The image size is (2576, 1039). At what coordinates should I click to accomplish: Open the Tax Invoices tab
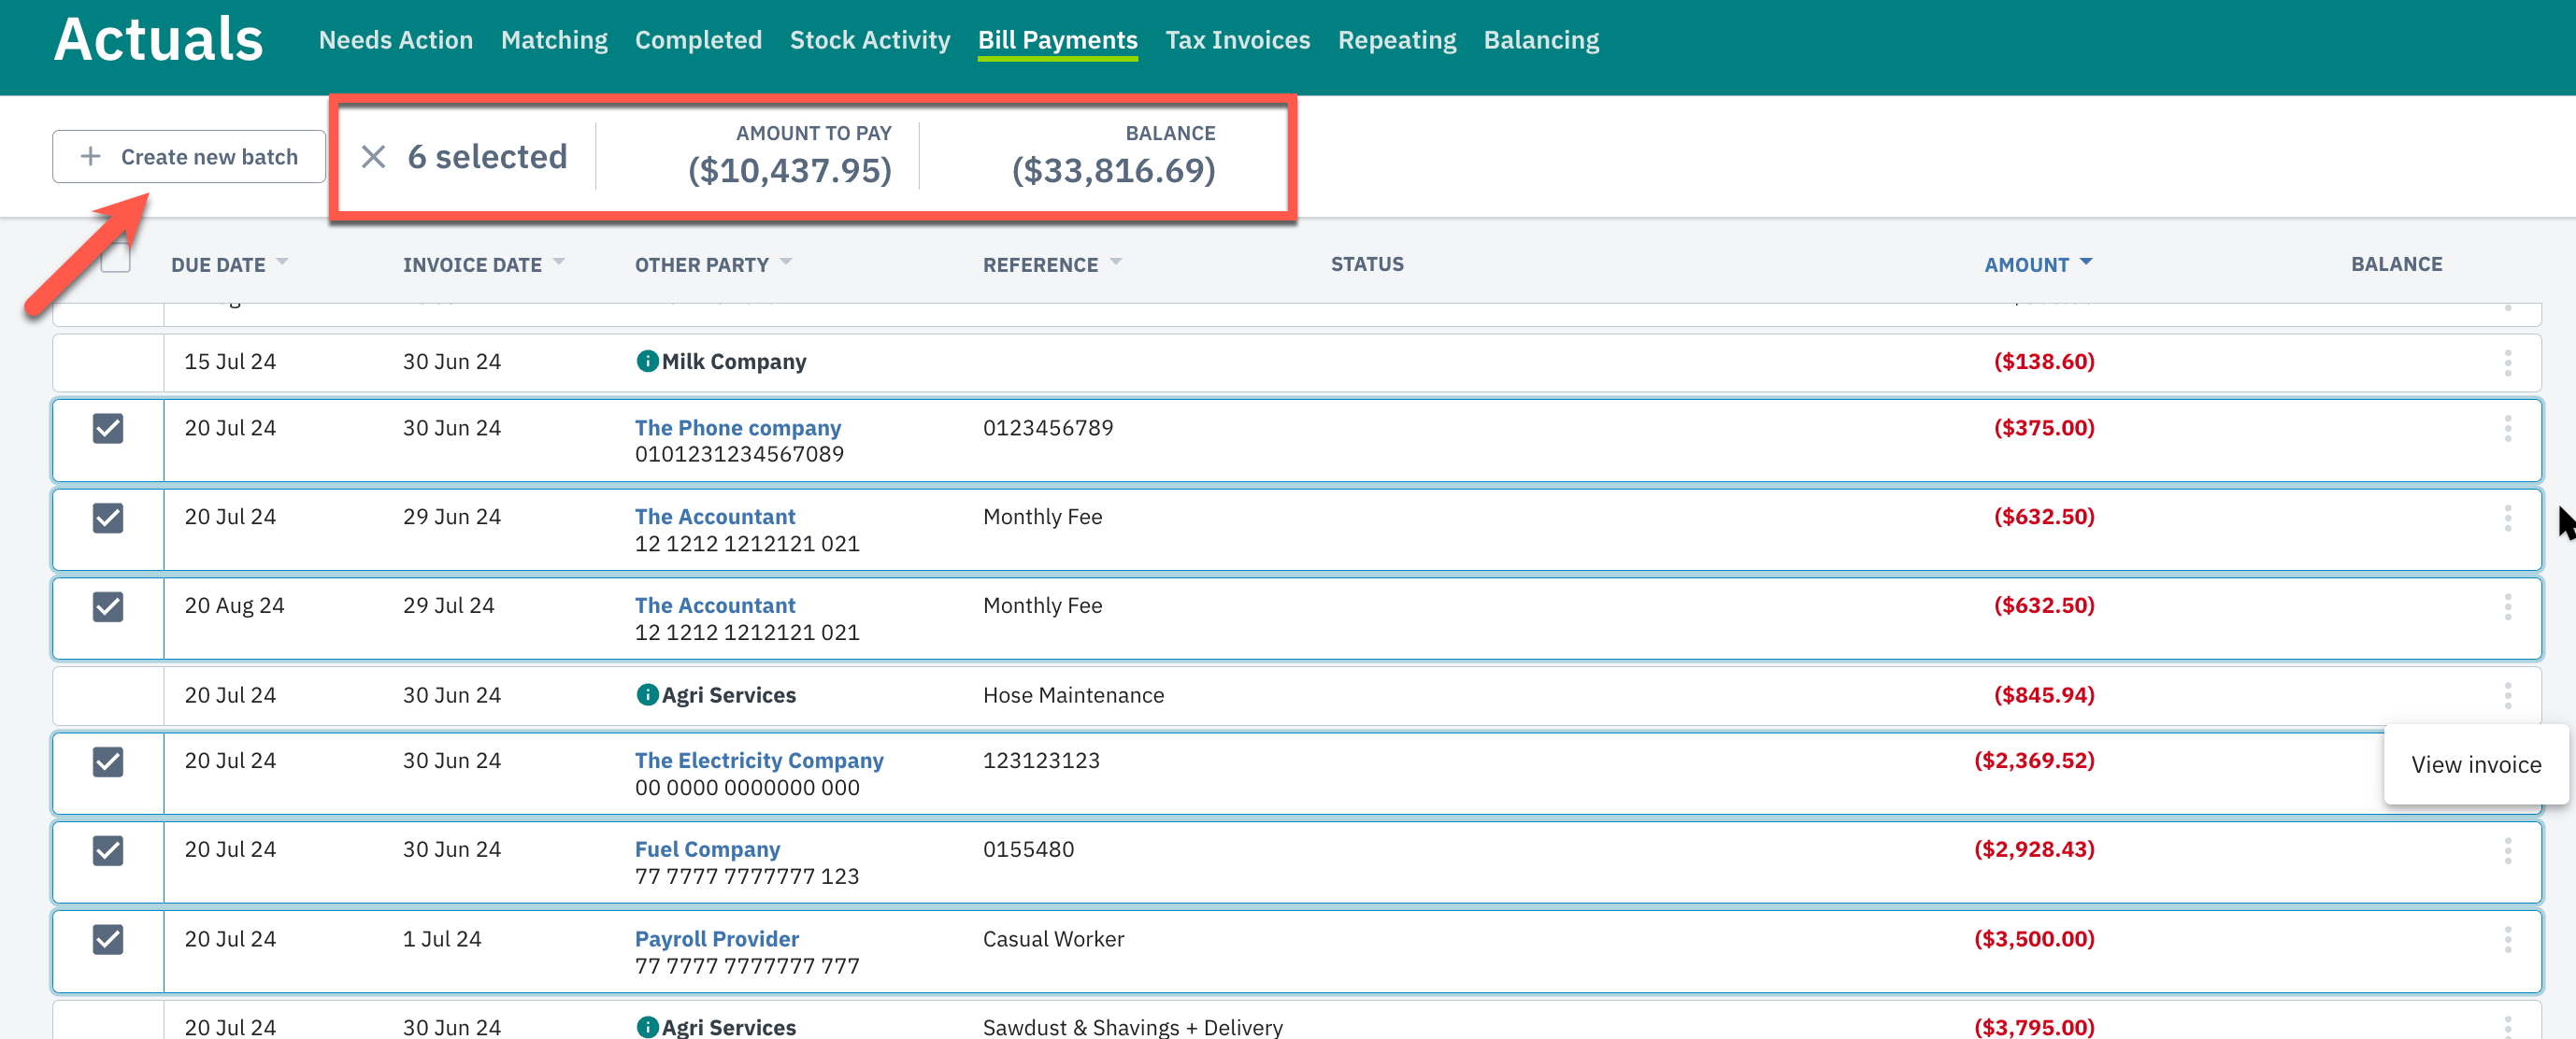1238,40
